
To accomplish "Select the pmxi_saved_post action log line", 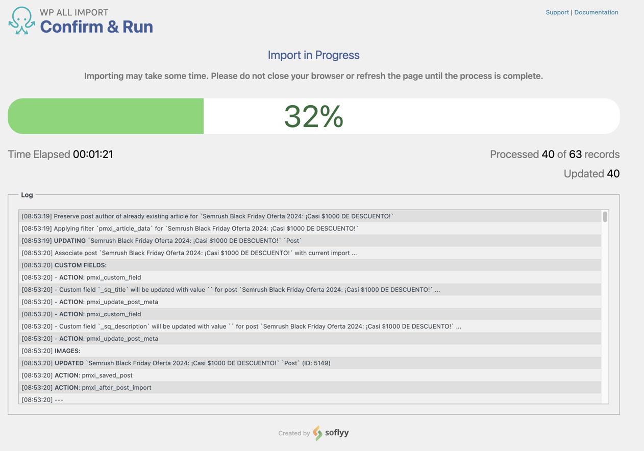I will point(77,375).
